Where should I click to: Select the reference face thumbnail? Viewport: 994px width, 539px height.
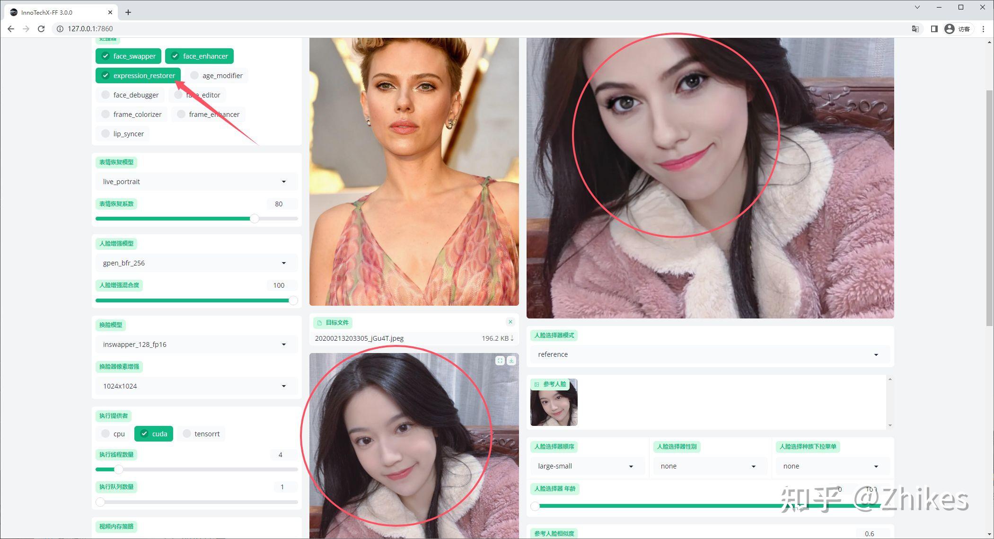pyautogui.click(x=554, y=402)
